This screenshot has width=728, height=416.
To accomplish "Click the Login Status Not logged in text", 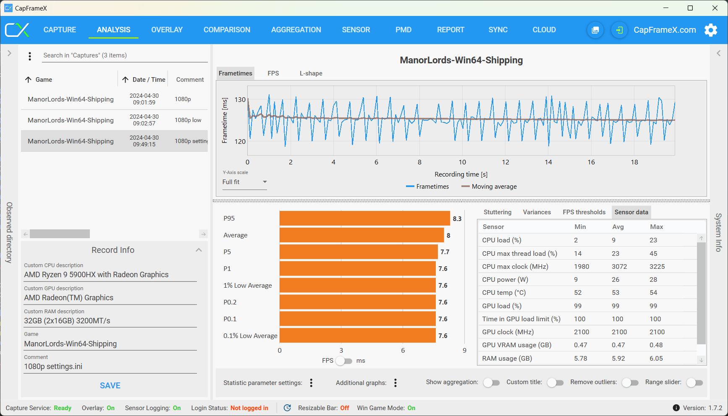I will (249, 408).
